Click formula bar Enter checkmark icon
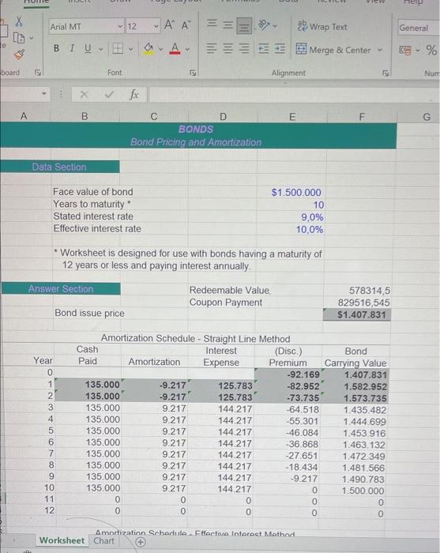This screenshot has width=440, height=553. 109,95
